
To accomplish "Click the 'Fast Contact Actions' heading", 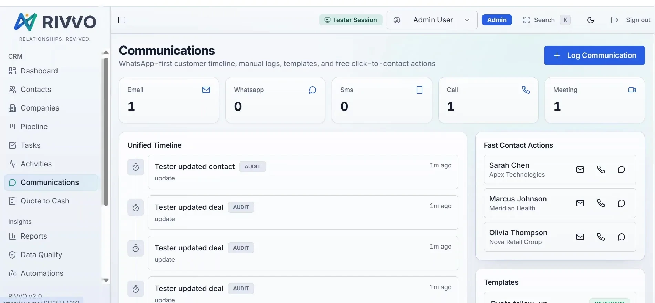I will (518, 145).
